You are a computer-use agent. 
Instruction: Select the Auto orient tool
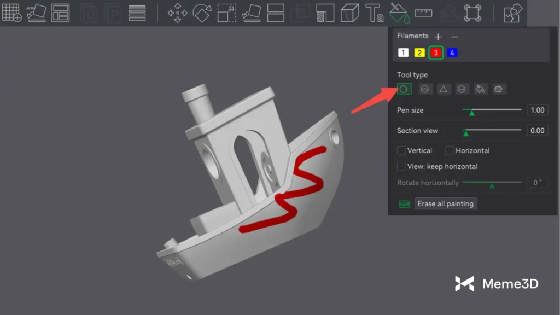pyautogui.click(x=36, y=13)
